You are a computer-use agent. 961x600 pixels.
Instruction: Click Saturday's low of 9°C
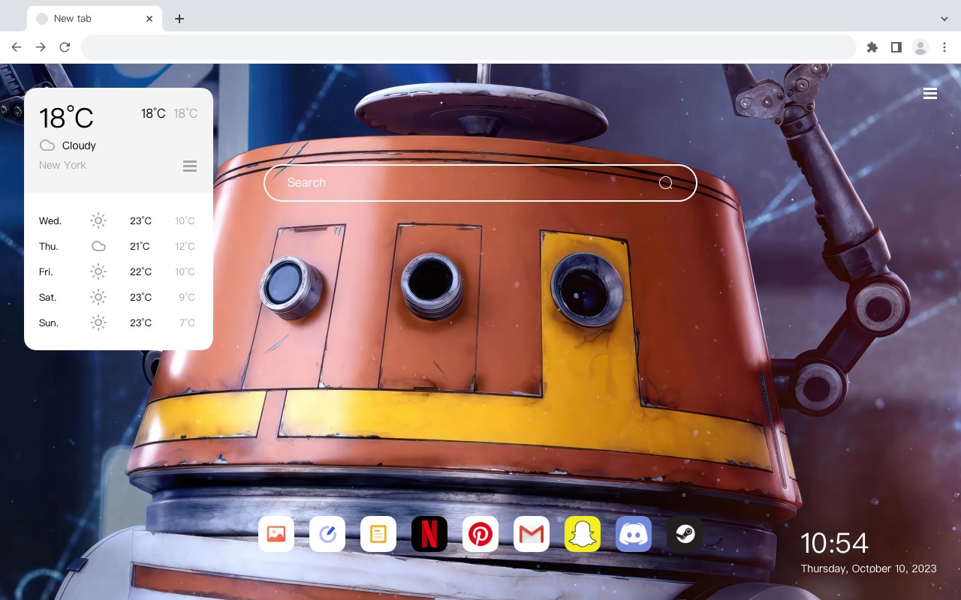[187, 297]
